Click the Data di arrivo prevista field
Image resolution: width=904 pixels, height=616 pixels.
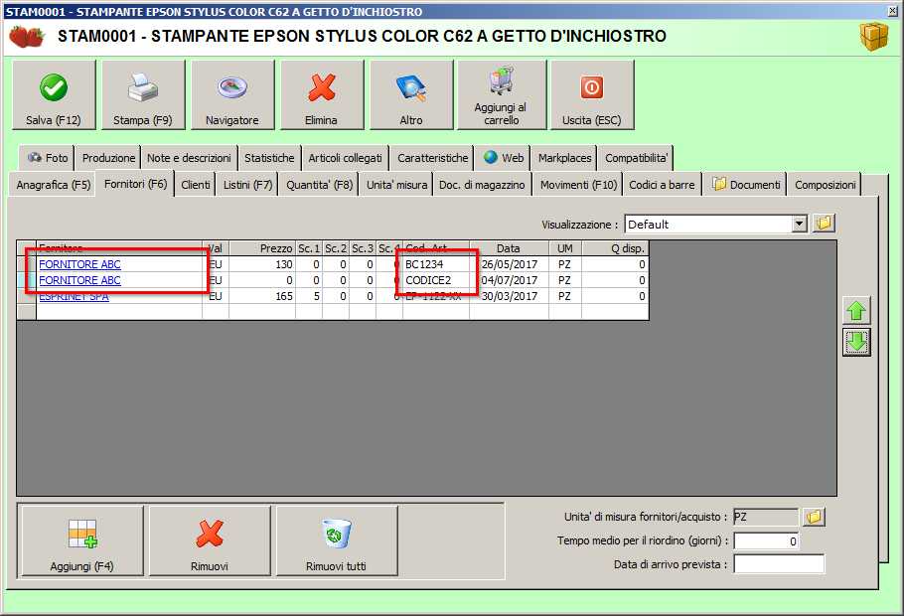coord(779,564)
